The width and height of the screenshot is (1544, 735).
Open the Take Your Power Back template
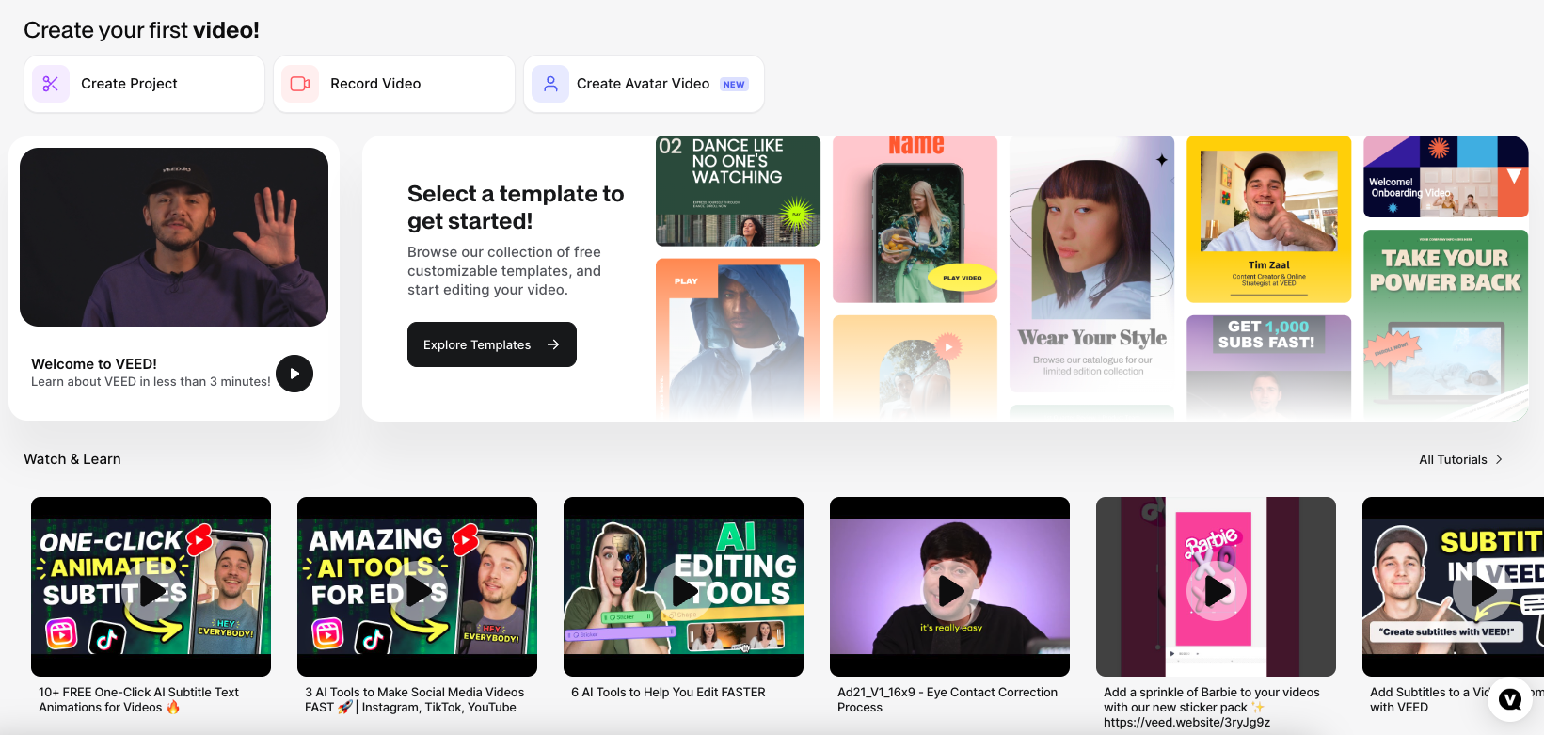coord(1445,320)
